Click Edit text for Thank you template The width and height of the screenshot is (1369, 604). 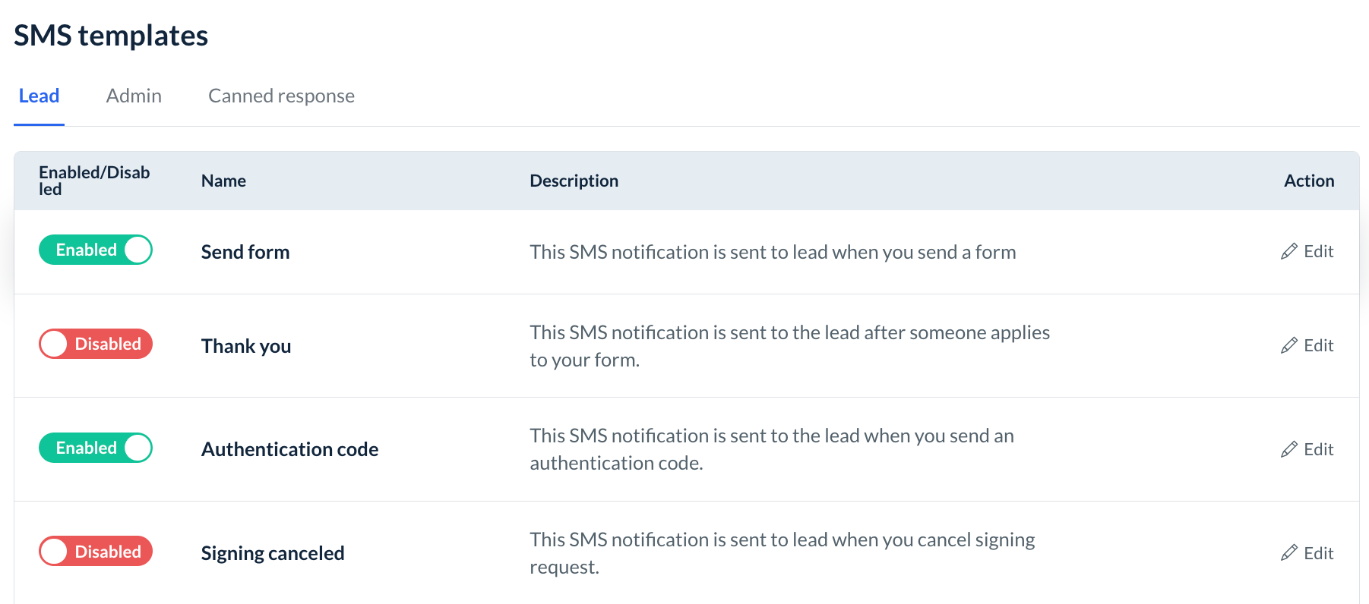1318,346
